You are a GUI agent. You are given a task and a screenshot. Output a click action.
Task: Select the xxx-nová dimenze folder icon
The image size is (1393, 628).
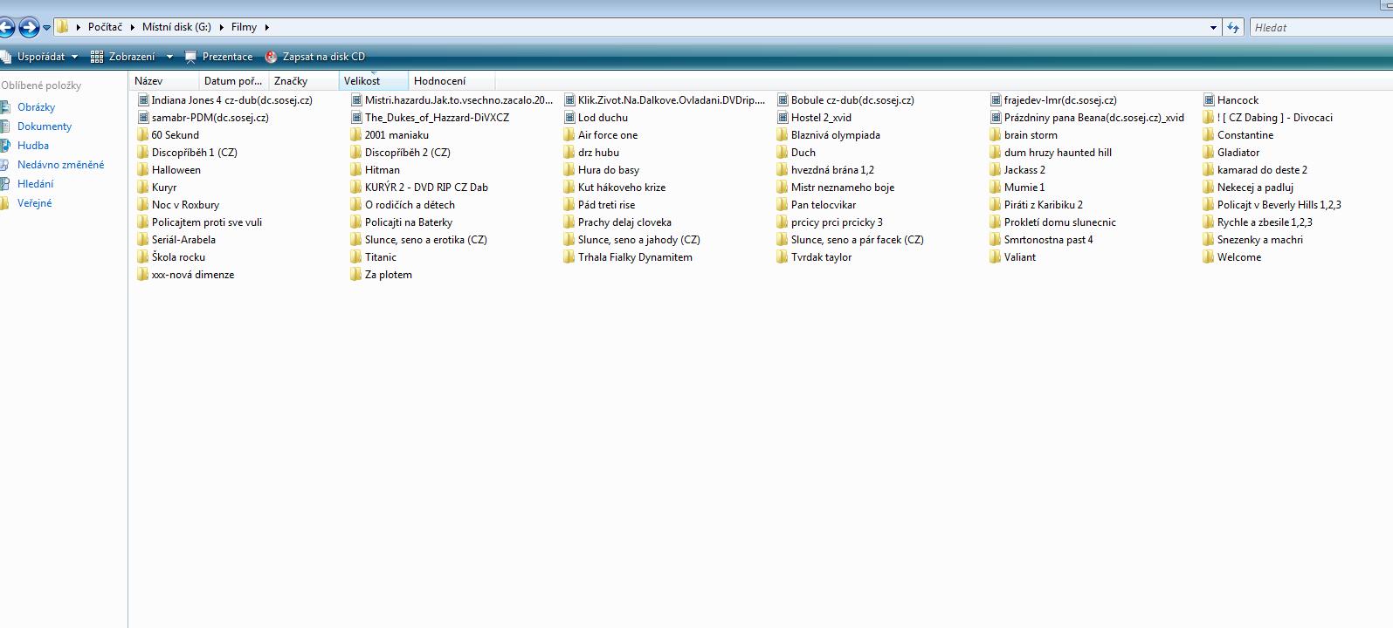point(143,275)
